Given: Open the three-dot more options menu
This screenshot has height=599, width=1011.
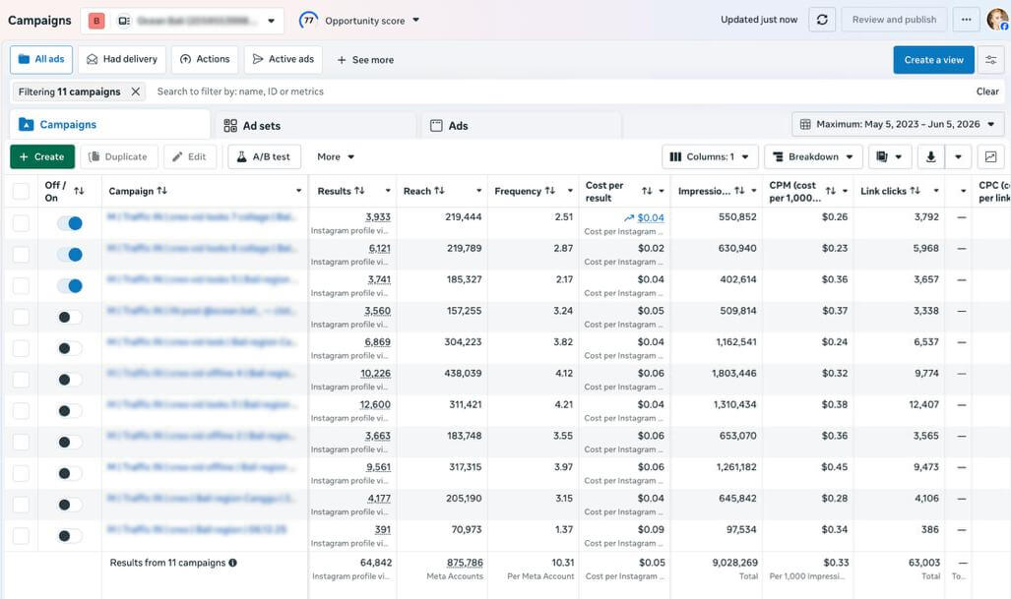Looking at the screenshot, I should point(965,20).
